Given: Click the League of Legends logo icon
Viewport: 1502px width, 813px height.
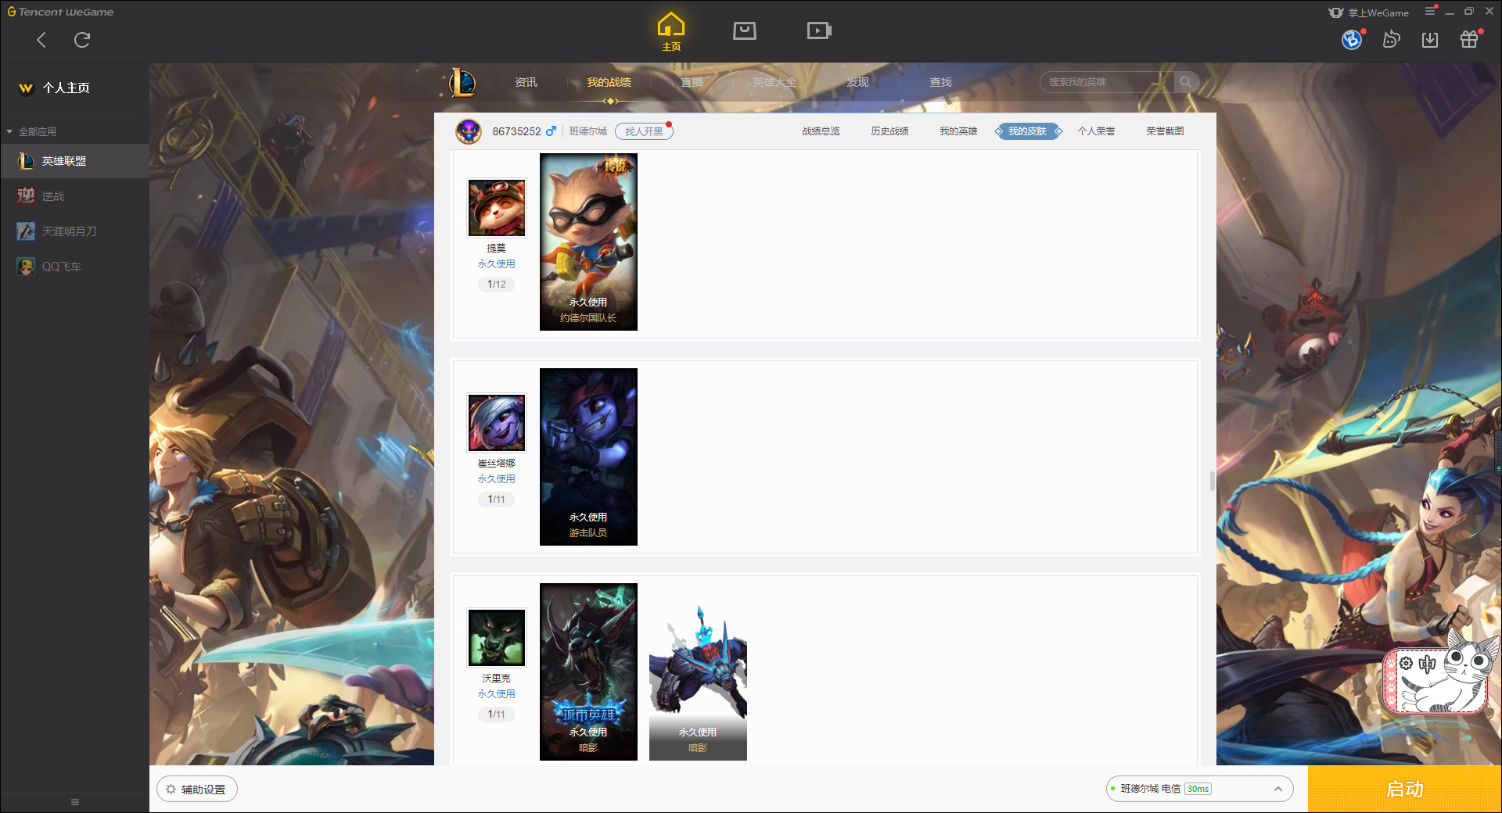Looking at the screenshot, I should coord(462,82).
